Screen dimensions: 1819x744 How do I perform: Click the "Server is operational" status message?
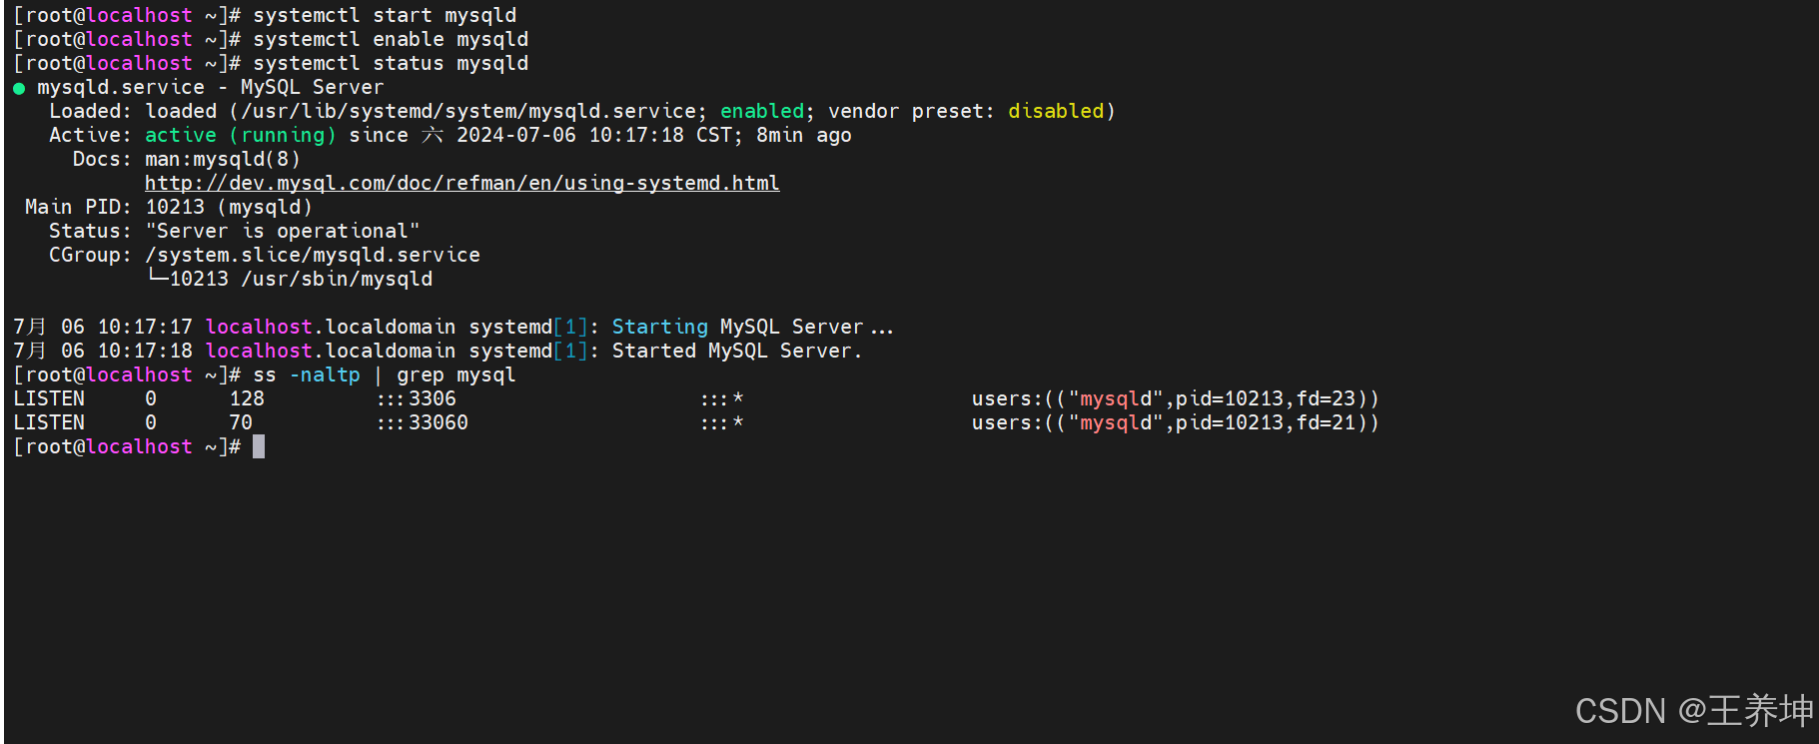click(x=283, y=231)
